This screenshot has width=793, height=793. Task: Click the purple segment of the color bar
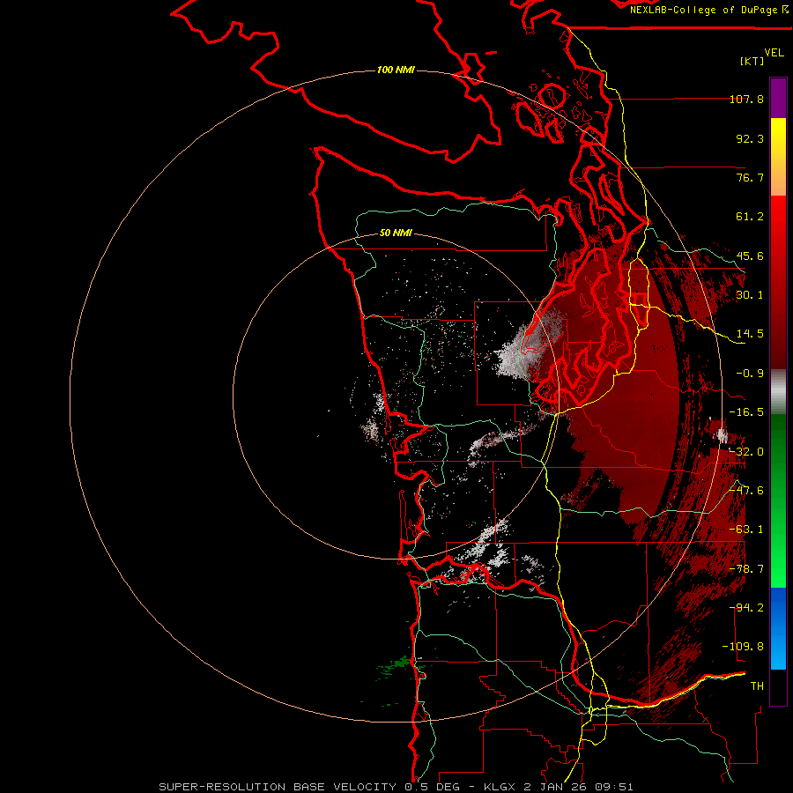pyautogui.click(x=778, y=98)
